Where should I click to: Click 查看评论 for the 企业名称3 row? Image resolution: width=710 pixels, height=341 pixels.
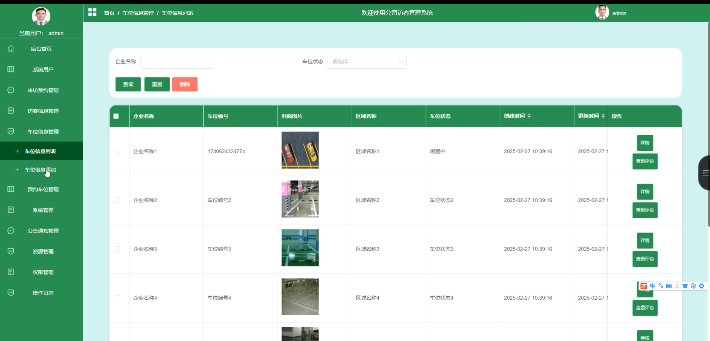coord(645,259)
